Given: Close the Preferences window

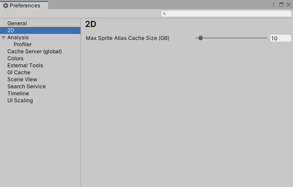Looking at the screenshot, I should [288, 5].
